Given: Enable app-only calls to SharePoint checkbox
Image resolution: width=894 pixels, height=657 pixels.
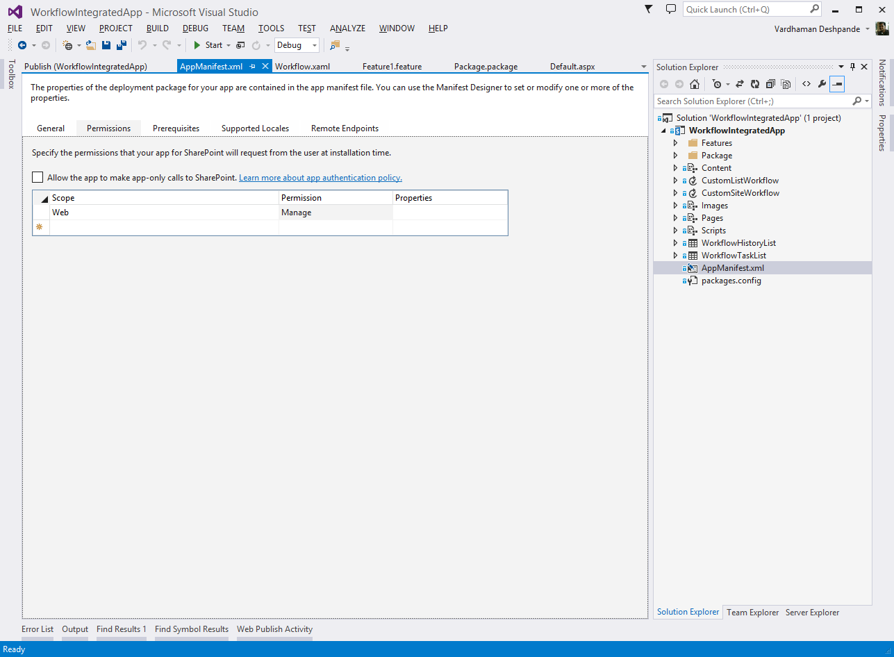Looking at the screenshot, I should 38,178.
